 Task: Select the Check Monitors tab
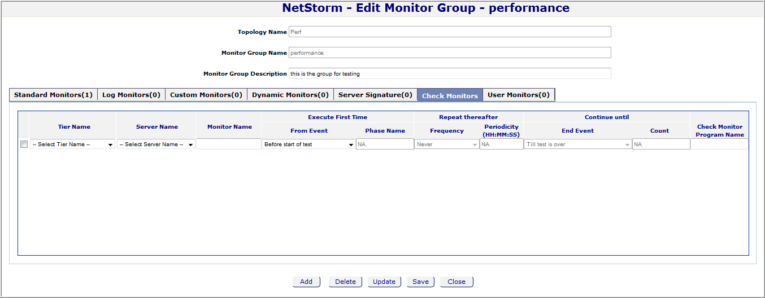(450, 95)
